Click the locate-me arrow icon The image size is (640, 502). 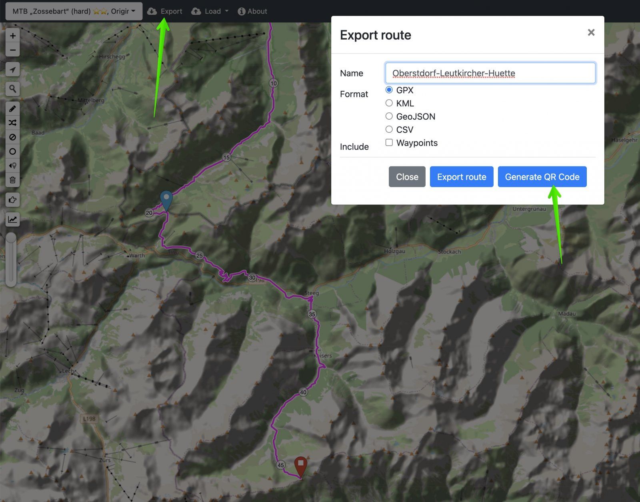coord(12,70)
